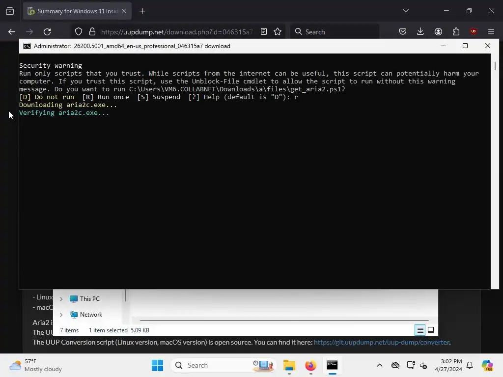List all tabs dropdown
503x377 pixels.
tap(405, 11)
